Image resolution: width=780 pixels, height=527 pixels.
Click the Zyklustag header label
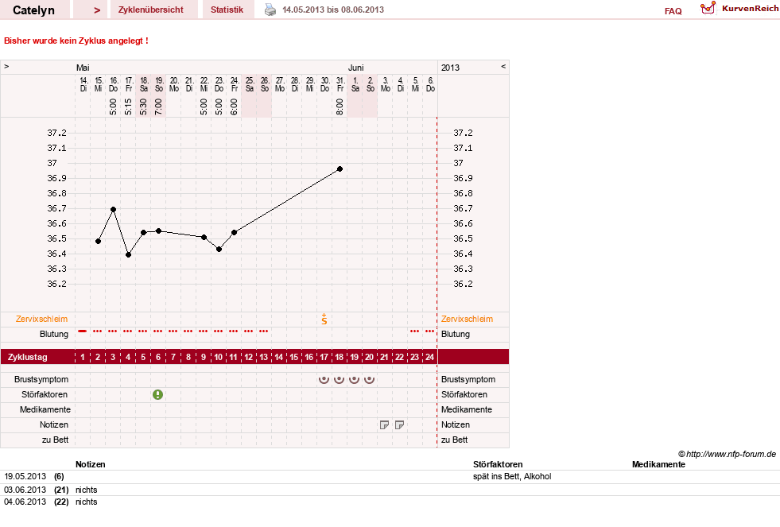pos(27,357)
